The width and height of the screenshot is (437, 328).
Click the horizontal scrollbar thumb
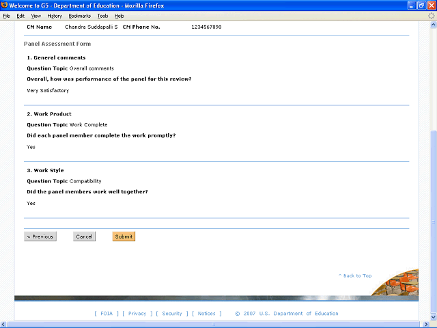213,325
